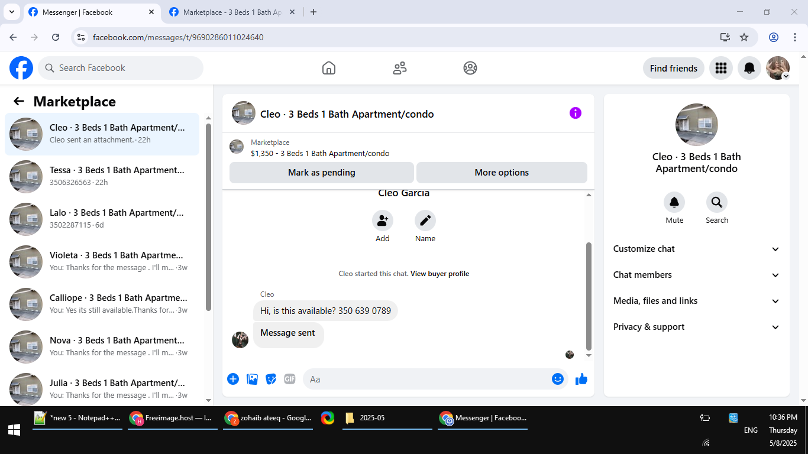Choose a sticker icon in composer
This screenshot has width=808, height=454.
click(x=271, y=379)
